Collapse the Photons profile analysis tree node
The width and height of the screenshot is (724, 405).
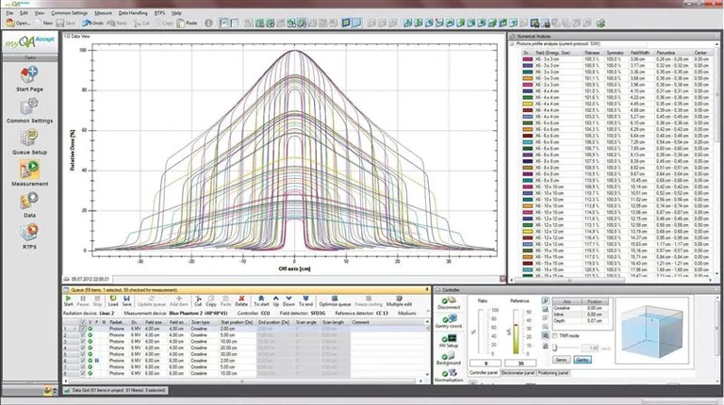tap(512, 44)
